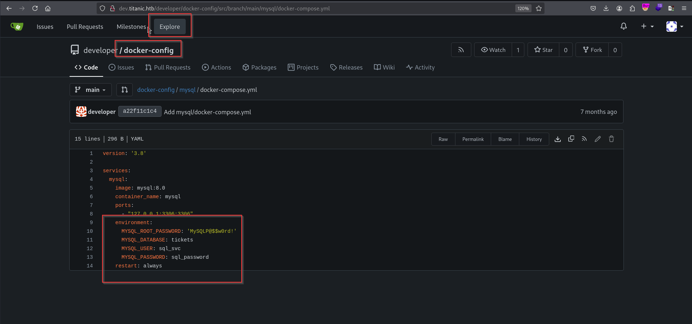Open the user avatar menu

click(x=674, y=26)
